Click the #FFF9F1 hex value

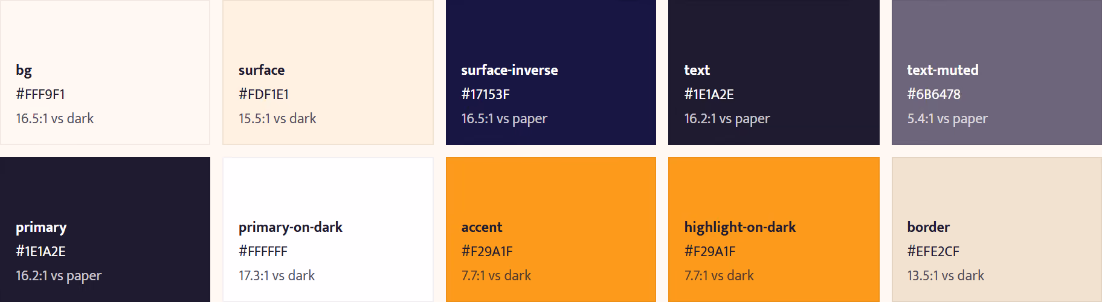coord(40,94)
